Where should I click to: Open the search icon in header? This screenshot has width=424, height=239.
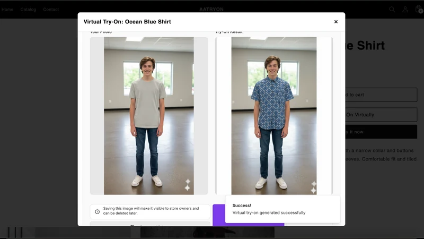[392, 10]
